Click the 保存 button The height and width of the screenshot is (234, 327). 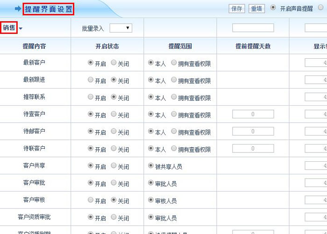tap(237, 9)
